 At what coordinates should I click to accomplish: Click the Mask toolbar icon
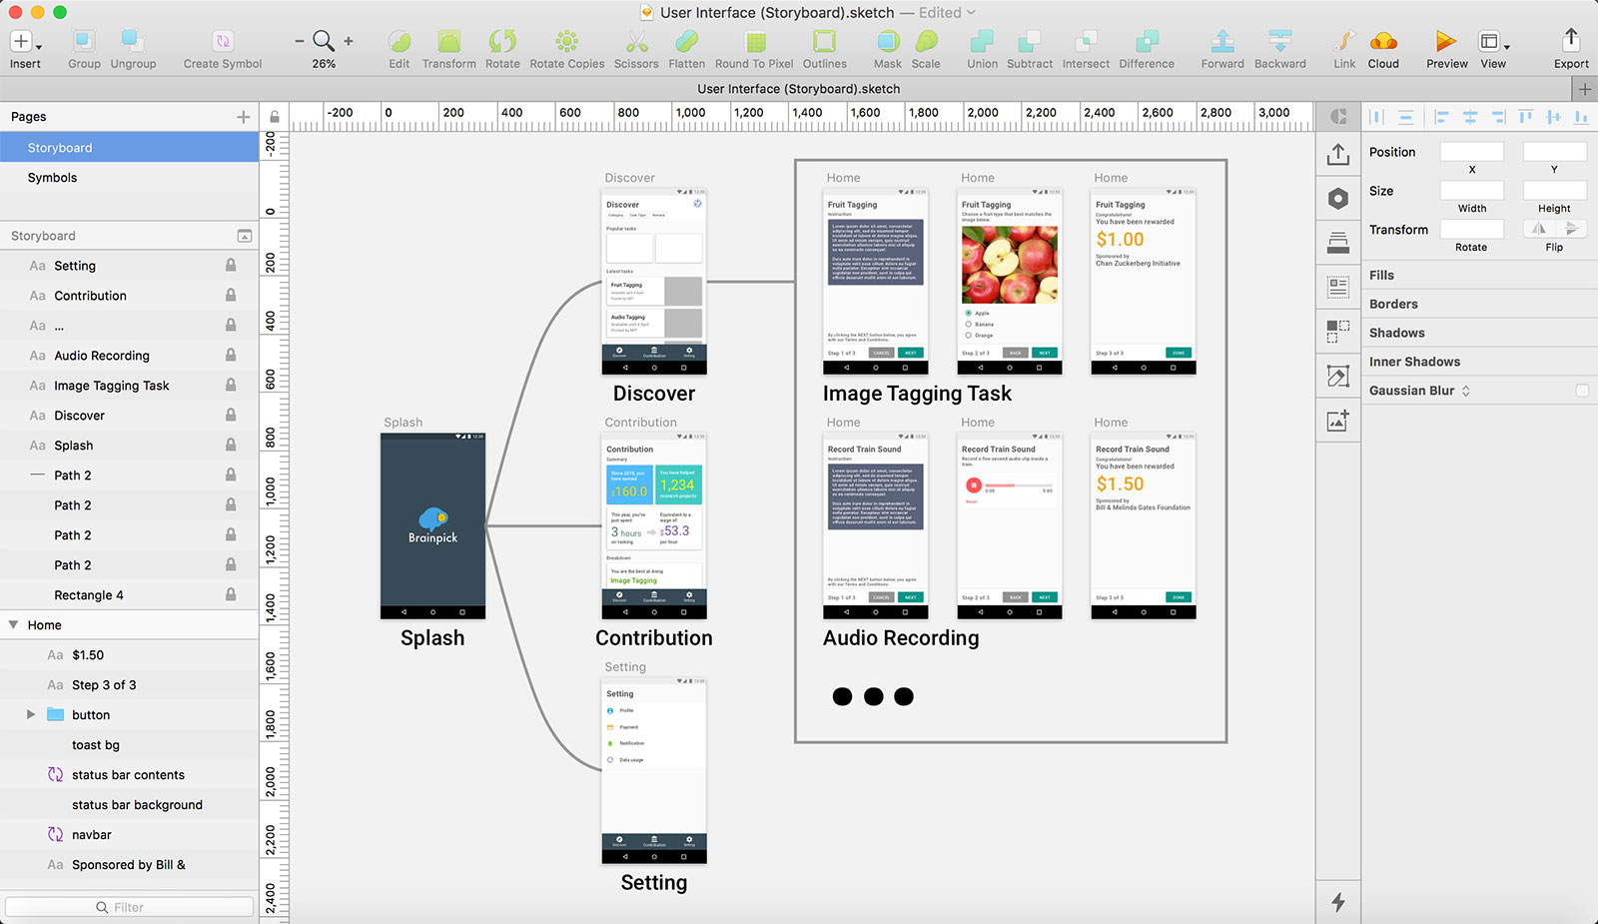(x=887, y=41)
